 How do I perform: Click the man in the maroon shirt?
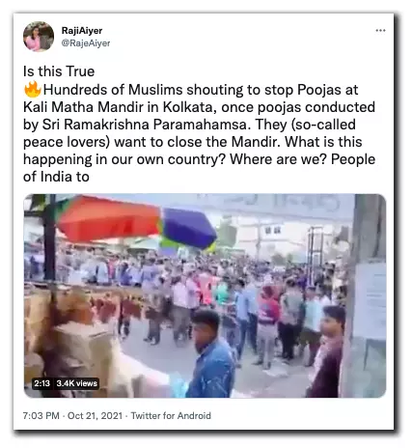point(326,351)
